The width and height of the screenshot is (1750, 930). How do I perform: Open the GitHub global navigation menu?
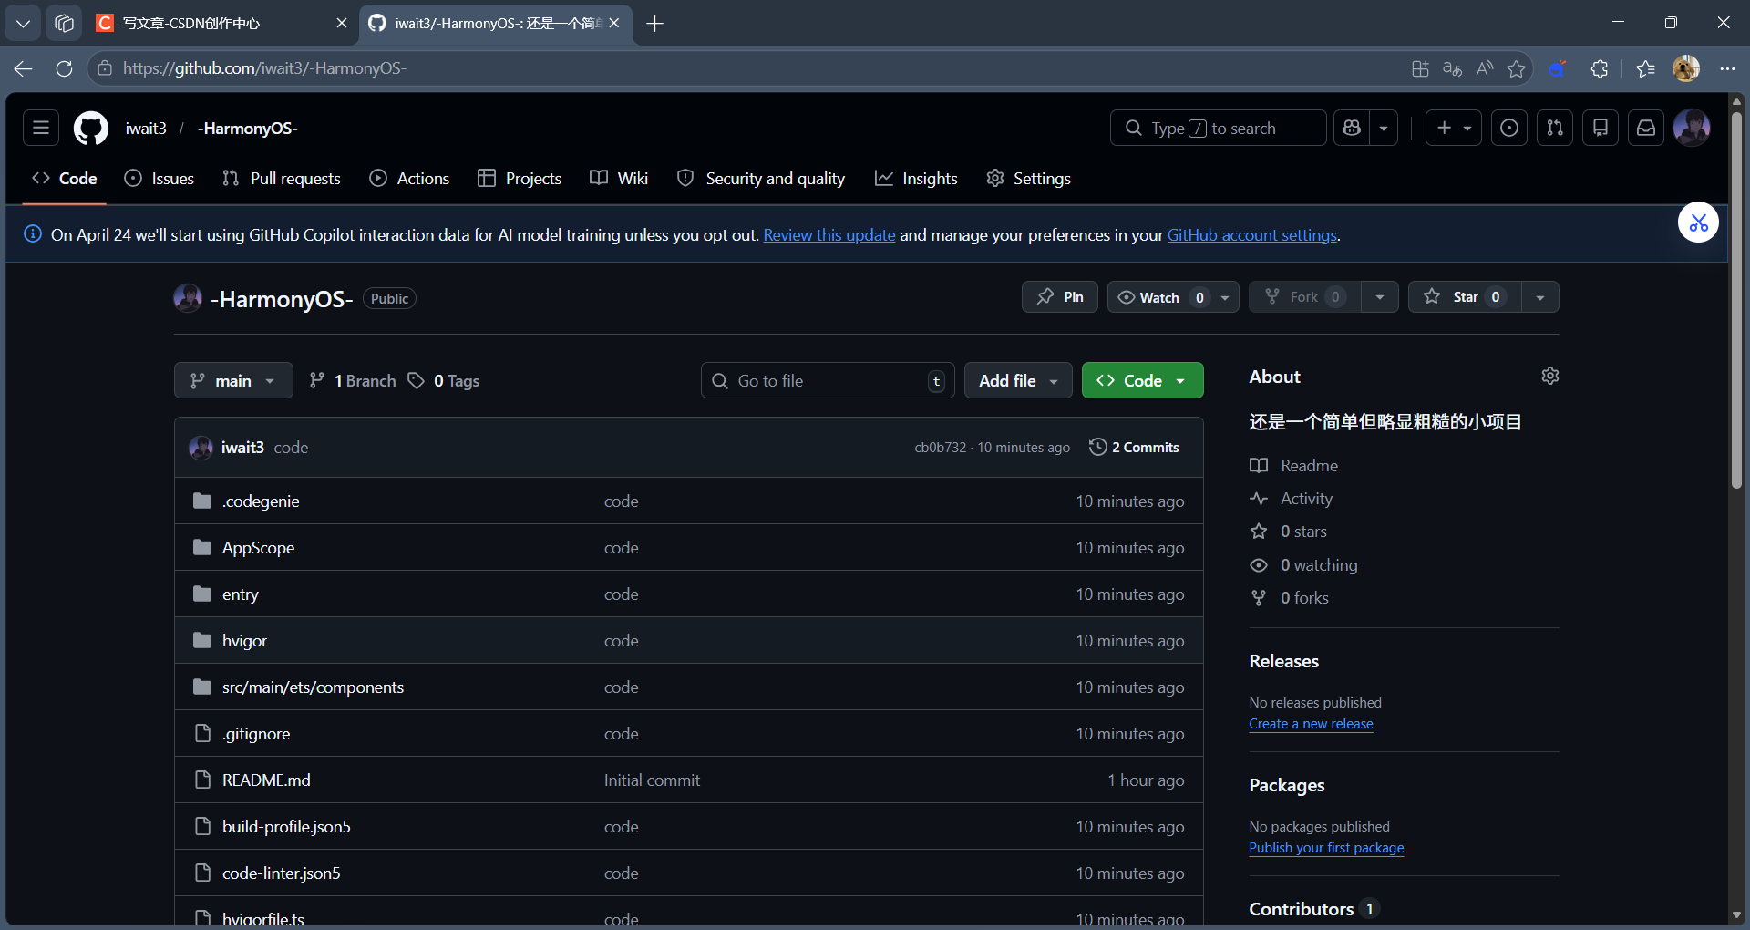[x=41, y=128]
